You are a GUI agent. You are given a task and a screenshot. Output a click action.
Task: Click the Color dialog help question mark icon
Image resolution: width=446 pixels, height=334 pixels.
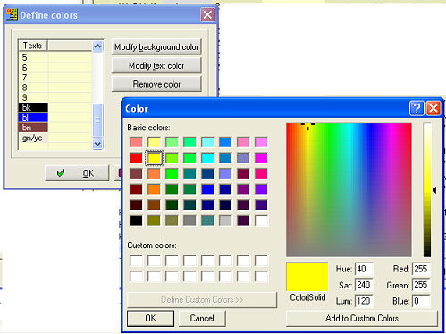tap(417, 108)
